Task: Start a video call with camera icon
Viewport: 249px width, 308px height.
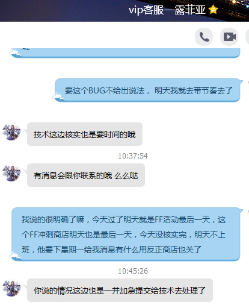Action: (229, 37)
